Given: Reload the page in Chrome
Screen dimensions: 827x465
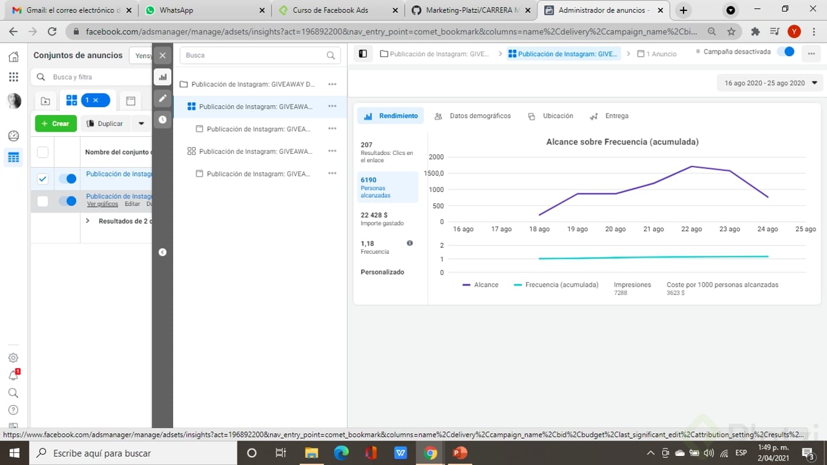Looking at the screenshot, I should (x=52, y=31).
